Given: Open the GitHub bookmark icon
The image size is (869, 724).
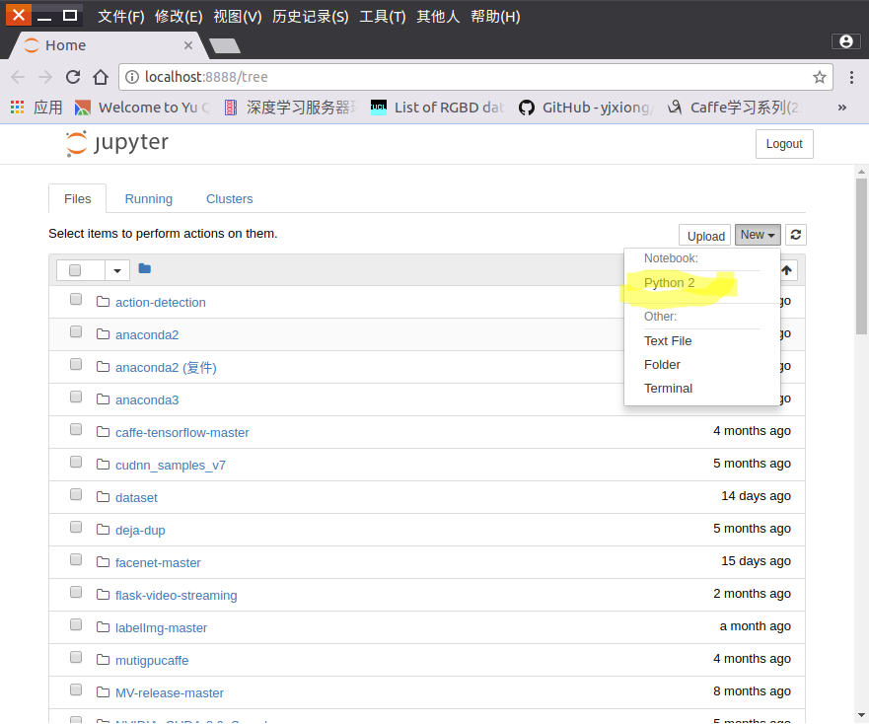Looking at the screenshot, I should 527,108.
